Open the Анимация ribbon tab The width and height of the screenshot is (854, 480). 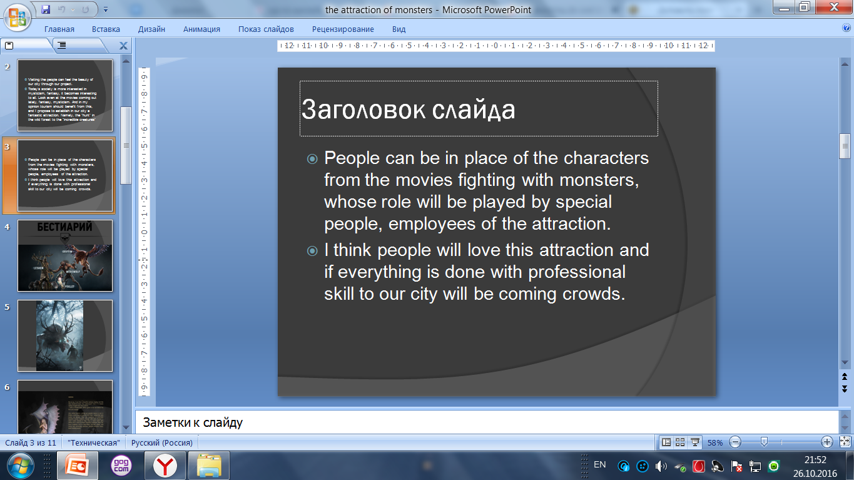[201, 29]
